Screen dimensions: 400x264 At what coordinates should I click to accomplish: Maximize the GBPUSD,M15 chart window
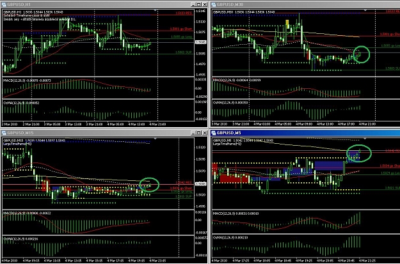click(199, 133)
